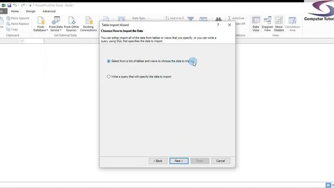Select 'Write a query' radio option
Screen dimensions: 334x188
point(109,77)
